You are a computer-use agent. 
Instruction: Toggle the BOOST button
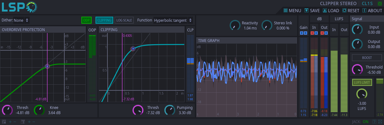[367, 58]
